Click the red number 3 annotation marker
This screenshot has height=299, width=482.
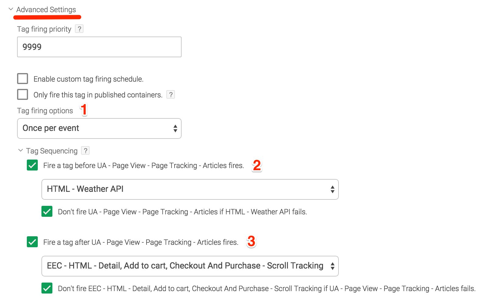tap(251, 242)
